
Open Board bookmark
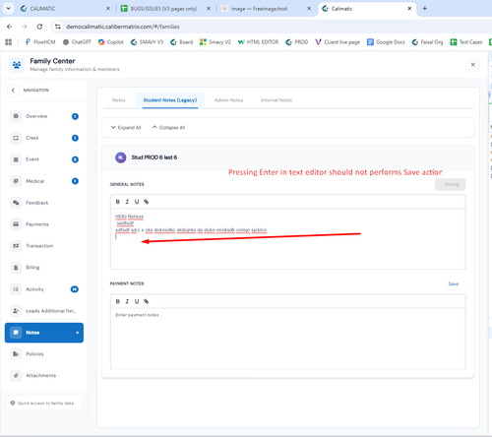coord(181,42)
